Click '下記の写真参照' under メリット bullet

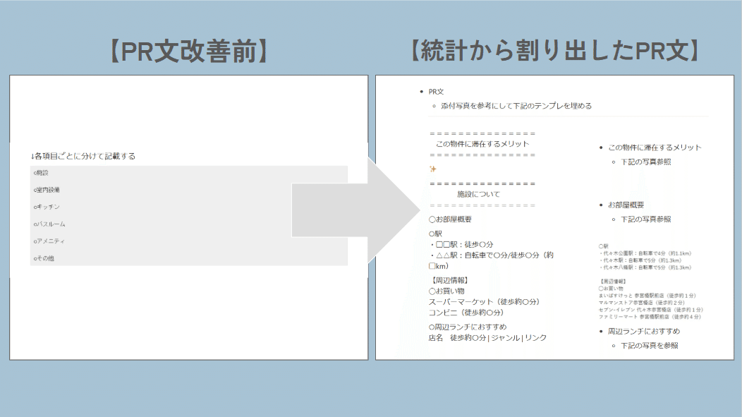point(646,162)
